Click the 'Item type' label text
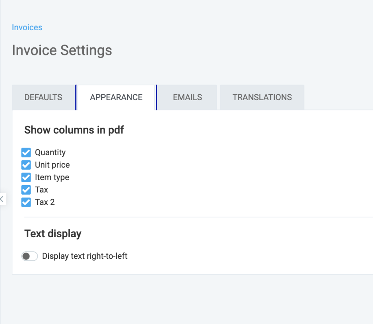The image size is (373, 324). tap(52, 177)
